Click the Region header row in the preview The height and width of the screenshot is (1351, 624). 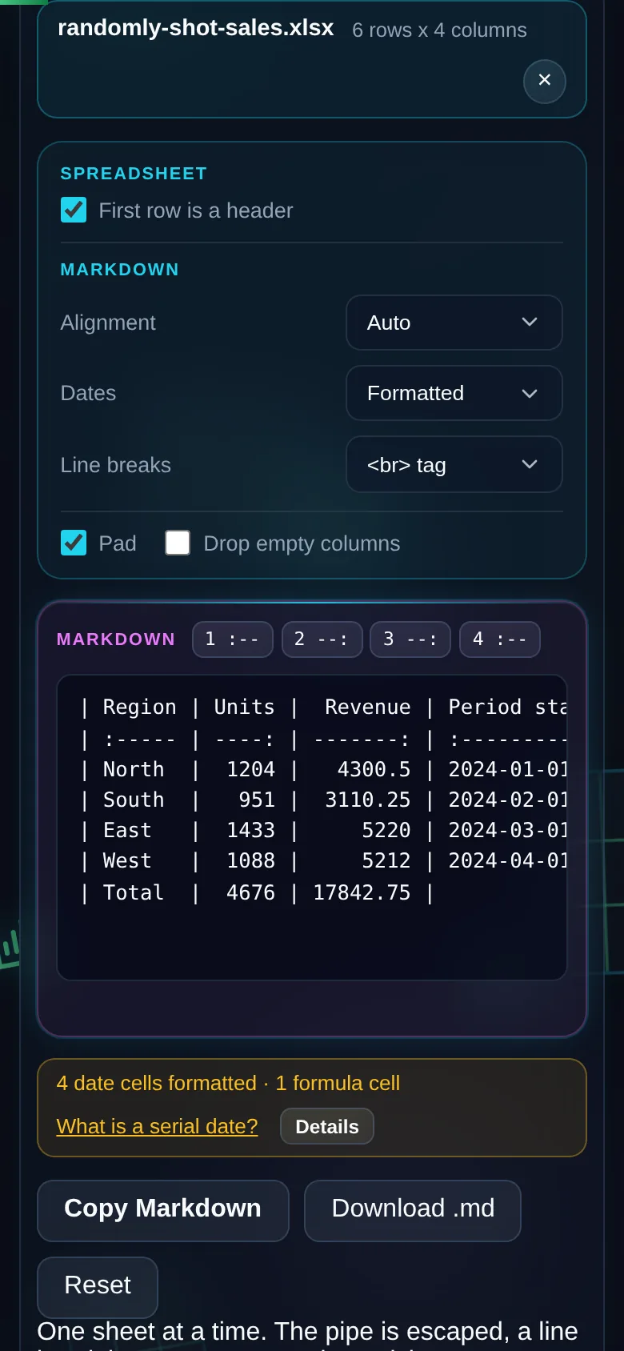pyautogui.click(x=323, y=708)
